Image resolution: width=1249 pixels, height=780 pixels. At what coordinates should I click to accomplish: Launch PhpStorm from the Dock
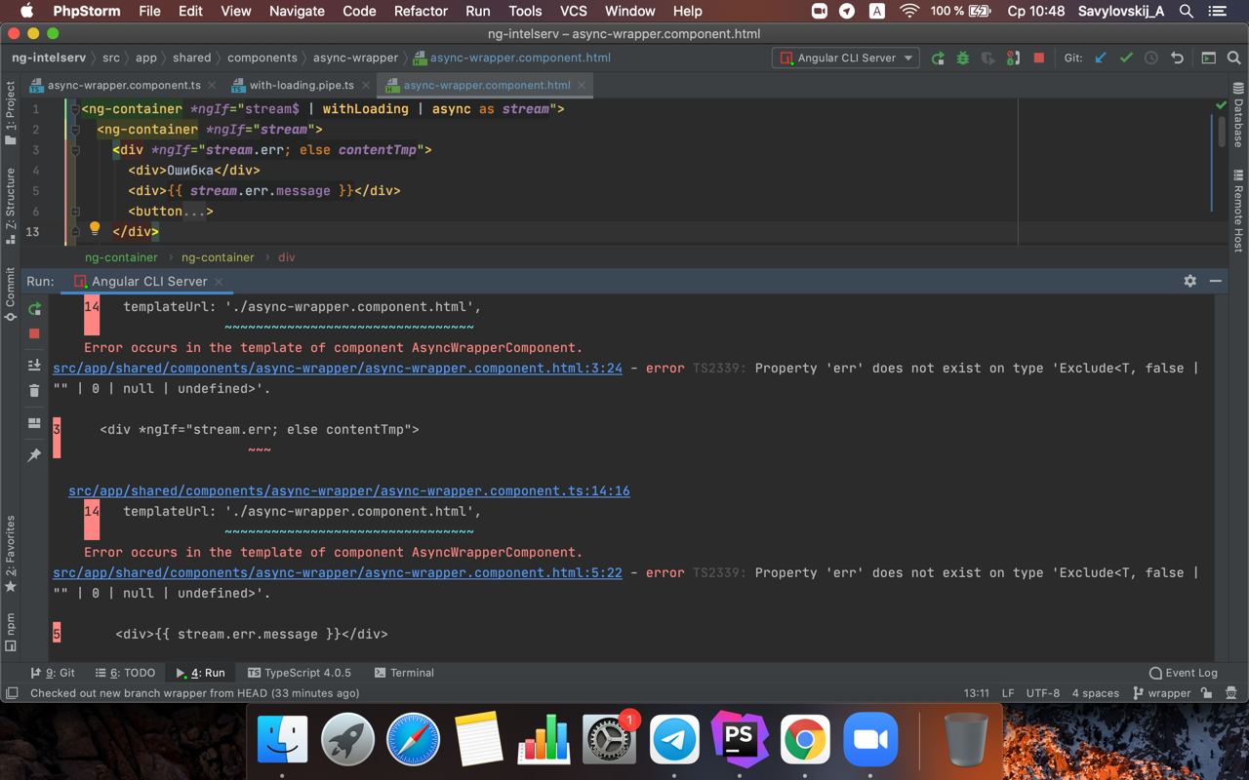coord(739,740)
